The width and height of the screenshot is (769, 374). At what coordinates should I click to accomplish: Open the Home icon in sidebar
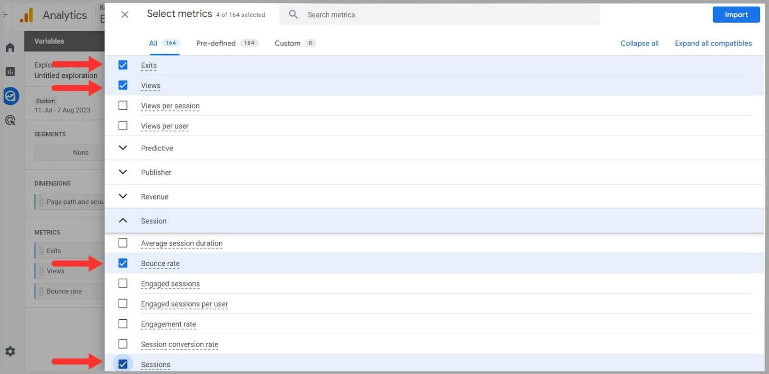[10, 48]
